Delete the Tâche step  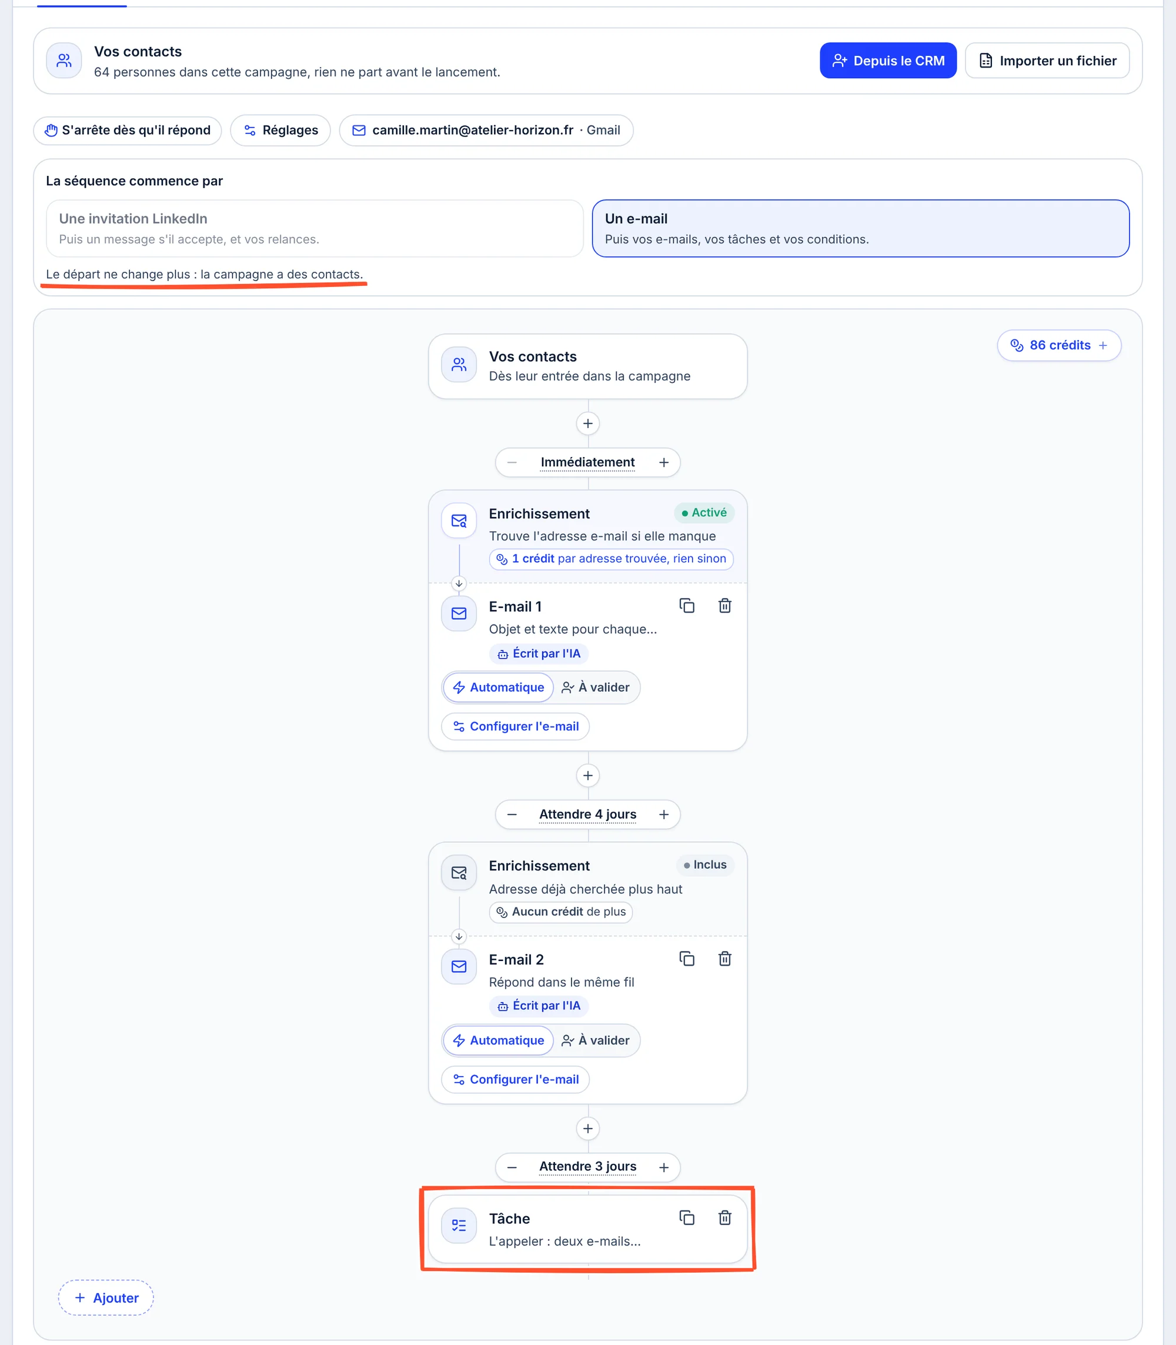[x=724, y=1217]
